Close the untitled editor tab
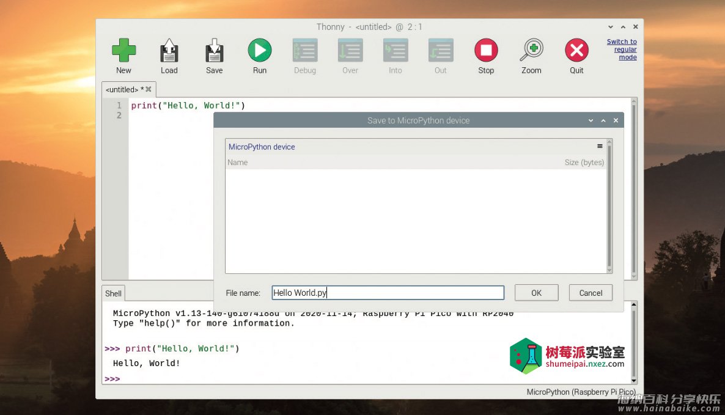This screenshot has height=415, width=725. point(149,89)
